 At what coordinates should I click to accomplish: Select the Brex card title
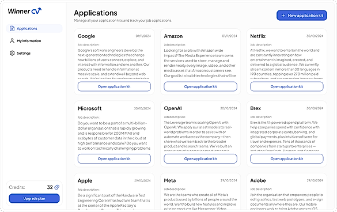[255, 108]
